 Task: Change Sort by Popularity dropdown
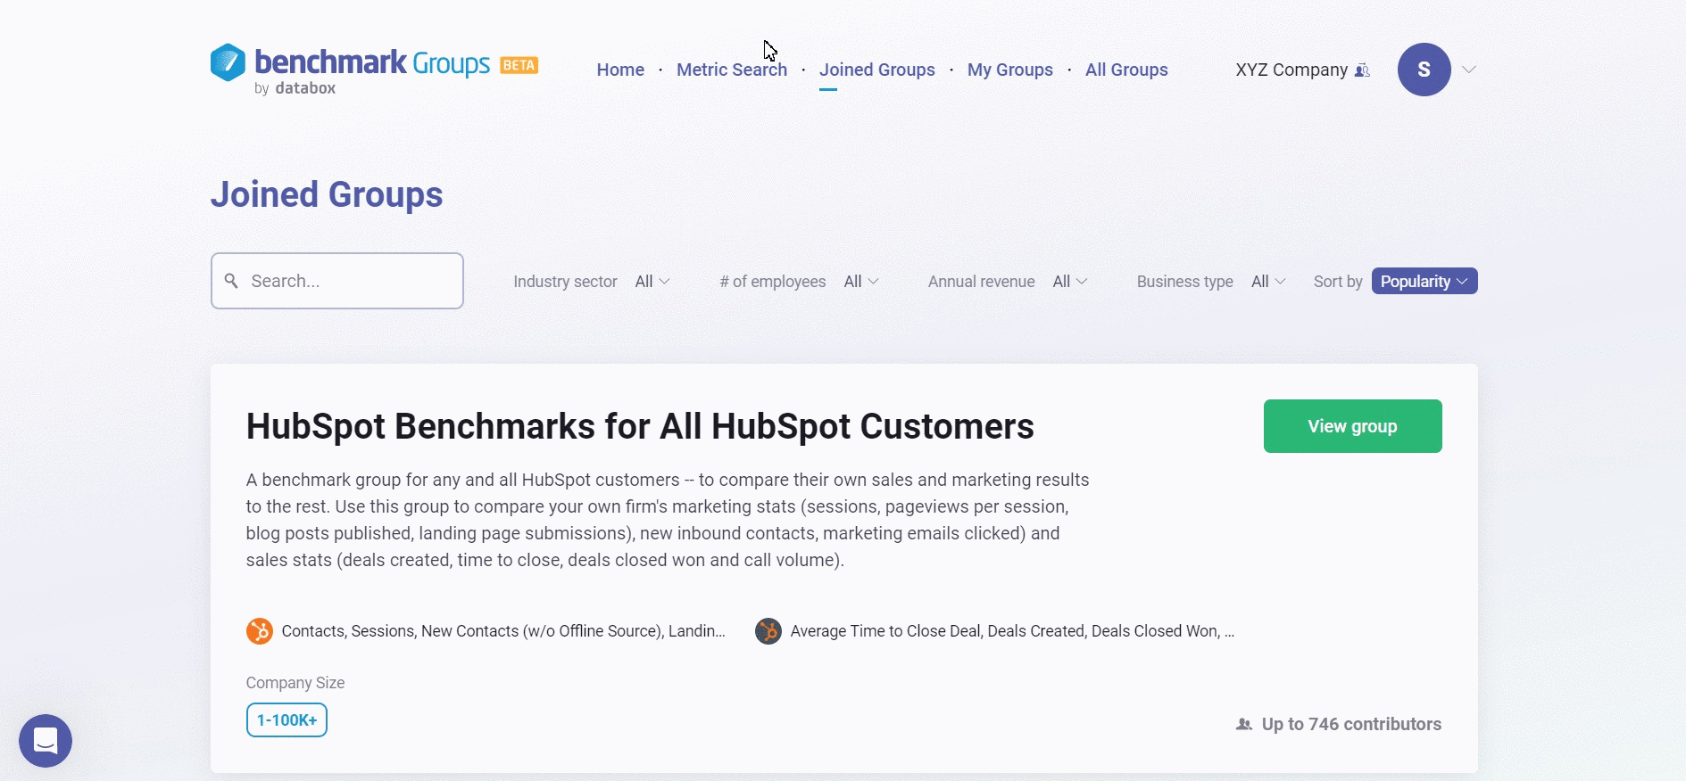1424,282
